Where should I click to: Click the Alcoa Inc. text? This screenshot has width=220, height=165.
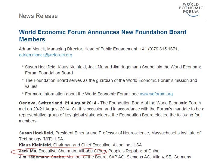(x=122, y=145)
